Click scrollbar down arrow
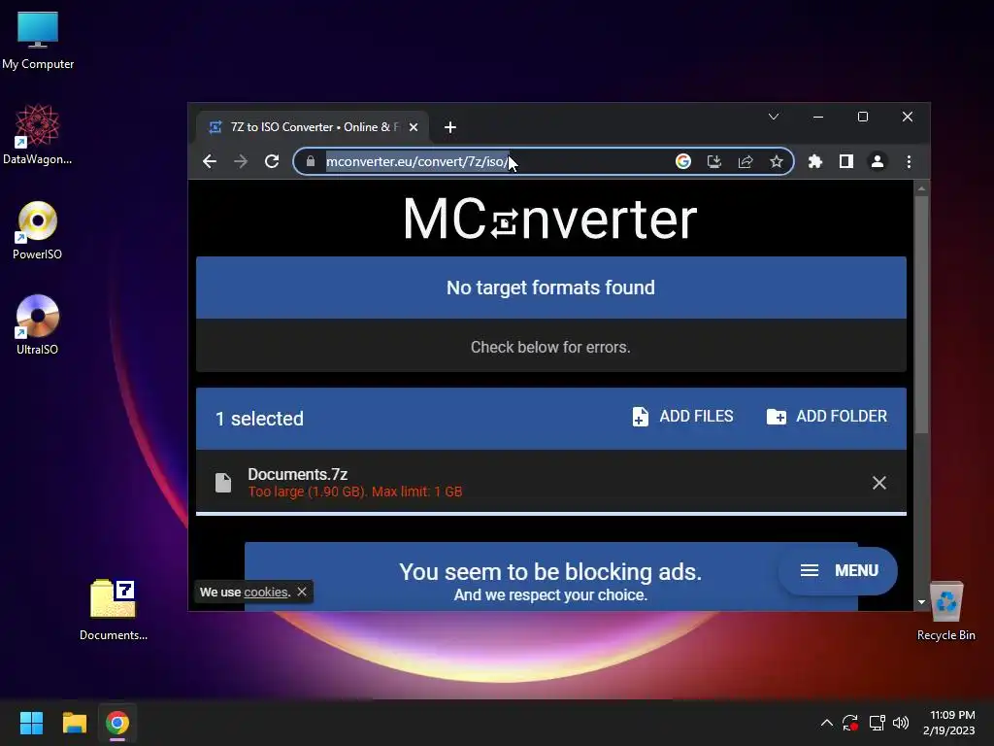 [x=922, y=602]
